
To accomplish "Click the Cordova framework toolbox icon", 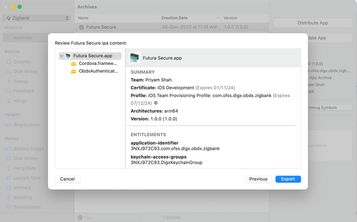I will (73, 64).
